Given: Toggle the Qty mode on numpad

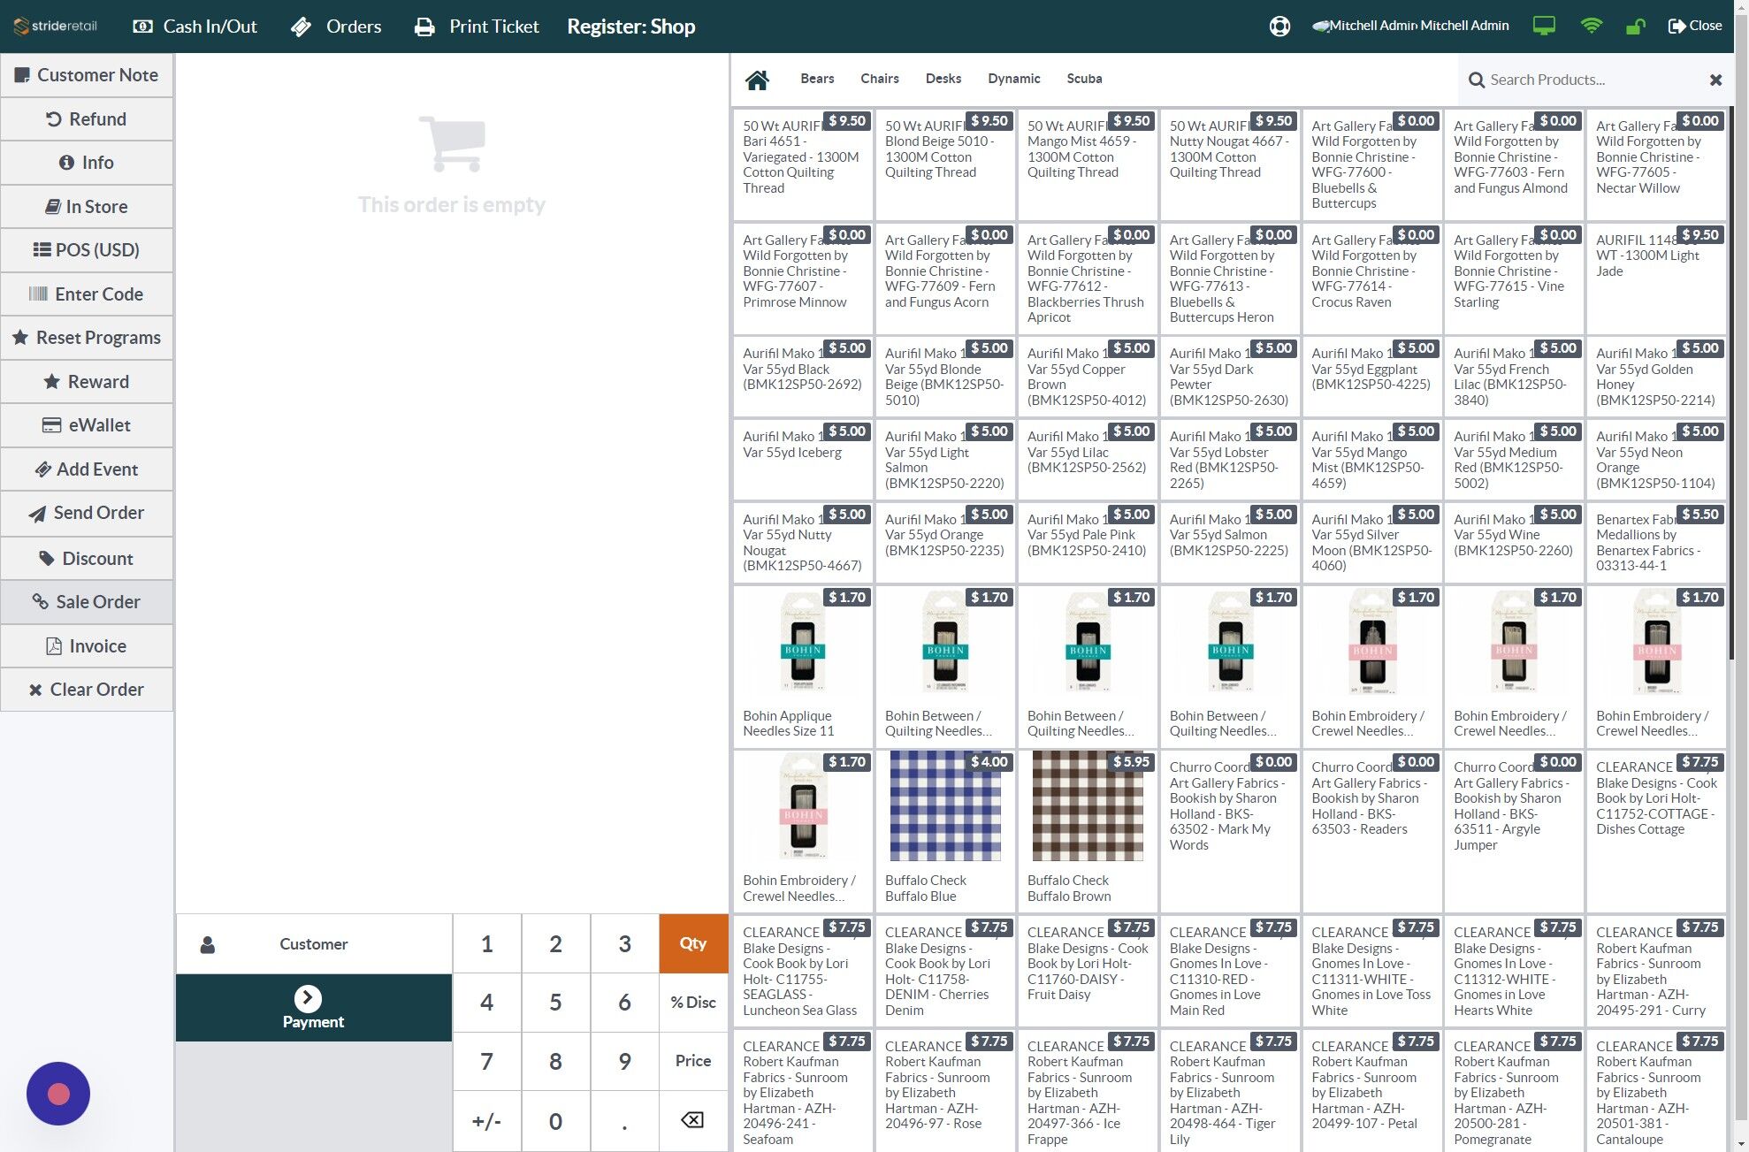Looking at the screenshot, I should [692, 943].
